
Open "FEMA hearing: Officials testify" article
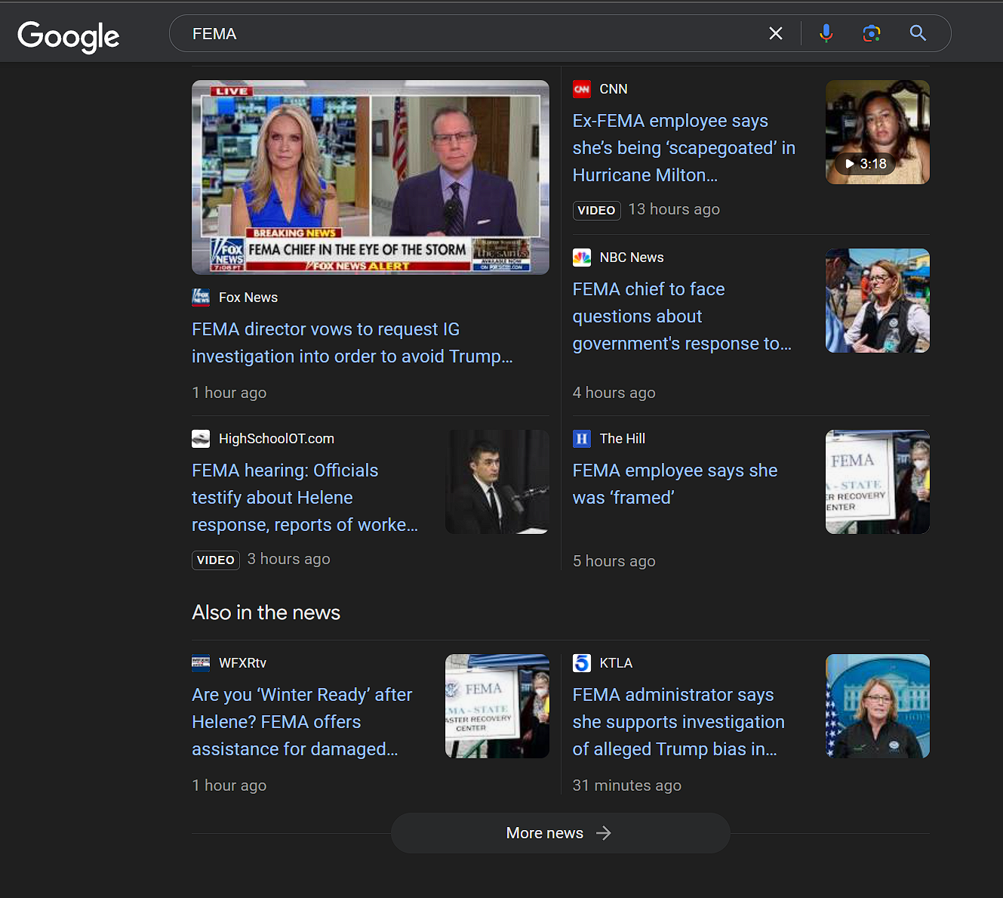tap(305, 498)
